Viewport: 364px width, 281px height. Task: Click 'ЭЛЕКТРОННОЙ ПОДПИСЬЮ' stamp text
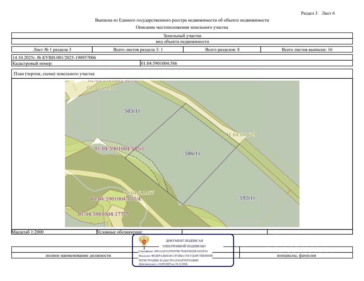click(184, 246)
